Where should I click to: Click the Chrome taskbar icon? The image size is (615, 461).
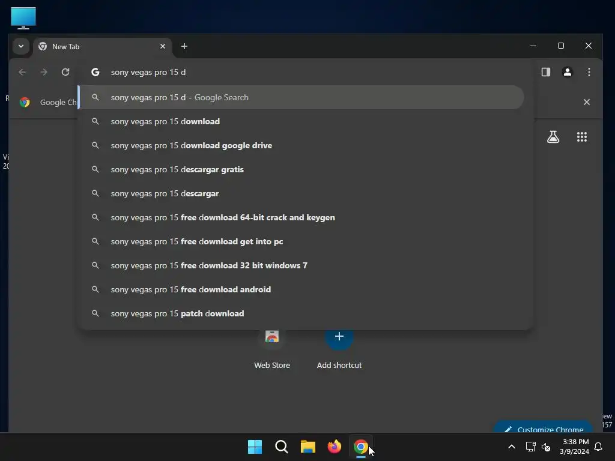(x=360, y=447)
